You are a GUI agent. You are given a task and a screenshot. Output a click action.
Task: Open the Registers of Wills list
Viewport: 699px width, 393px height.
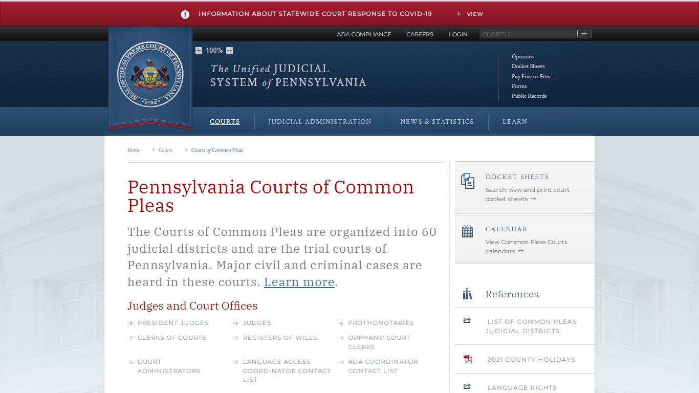(x=280, y=338)
